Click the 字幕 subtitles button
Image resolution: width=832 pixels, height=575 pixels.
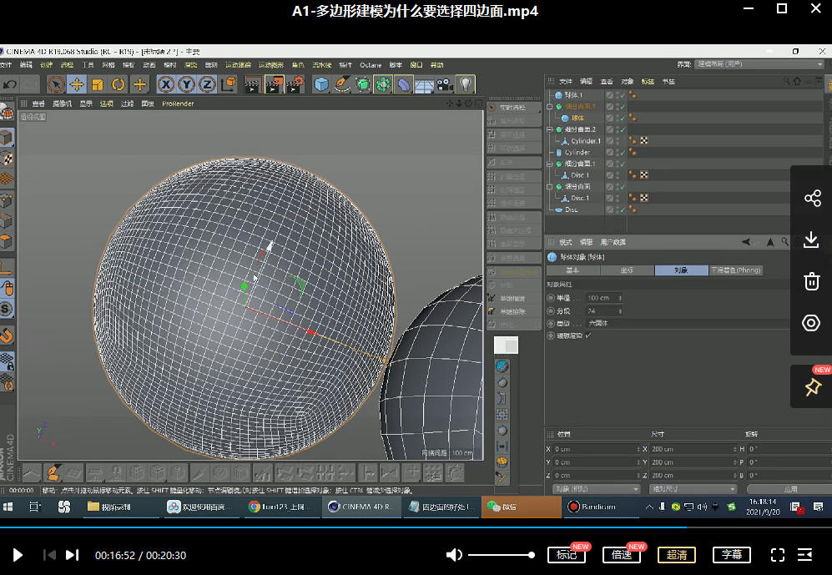[732, 555]
